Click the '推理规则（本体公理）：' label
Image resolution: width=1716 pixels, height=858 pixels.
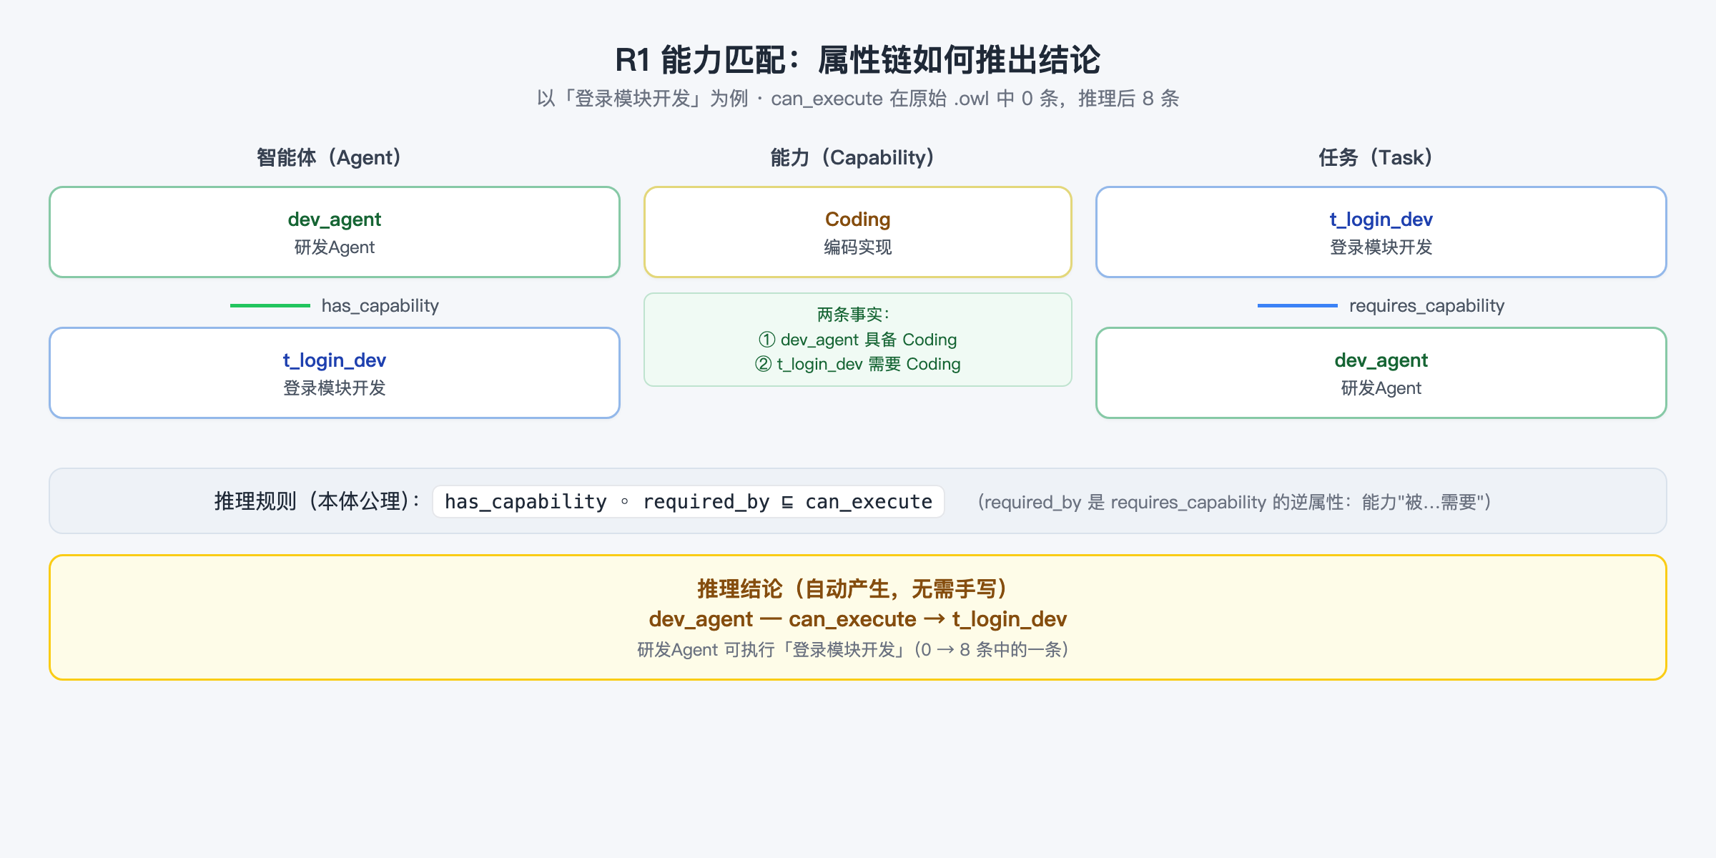tap(319, 501)
